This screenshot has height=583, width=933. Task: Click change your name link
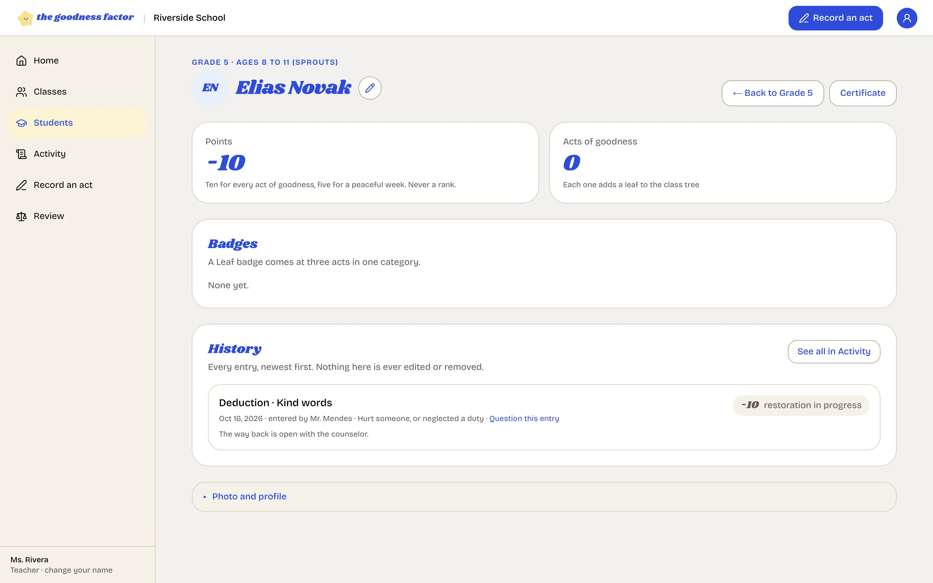[78, 570]
